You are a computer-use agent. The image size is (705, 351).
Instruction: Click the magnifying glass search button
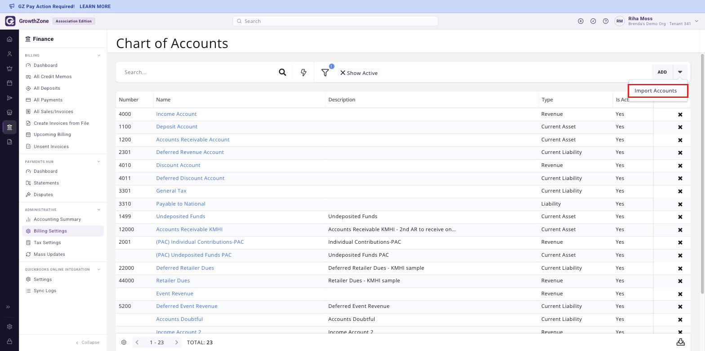[x=282, y=72]
